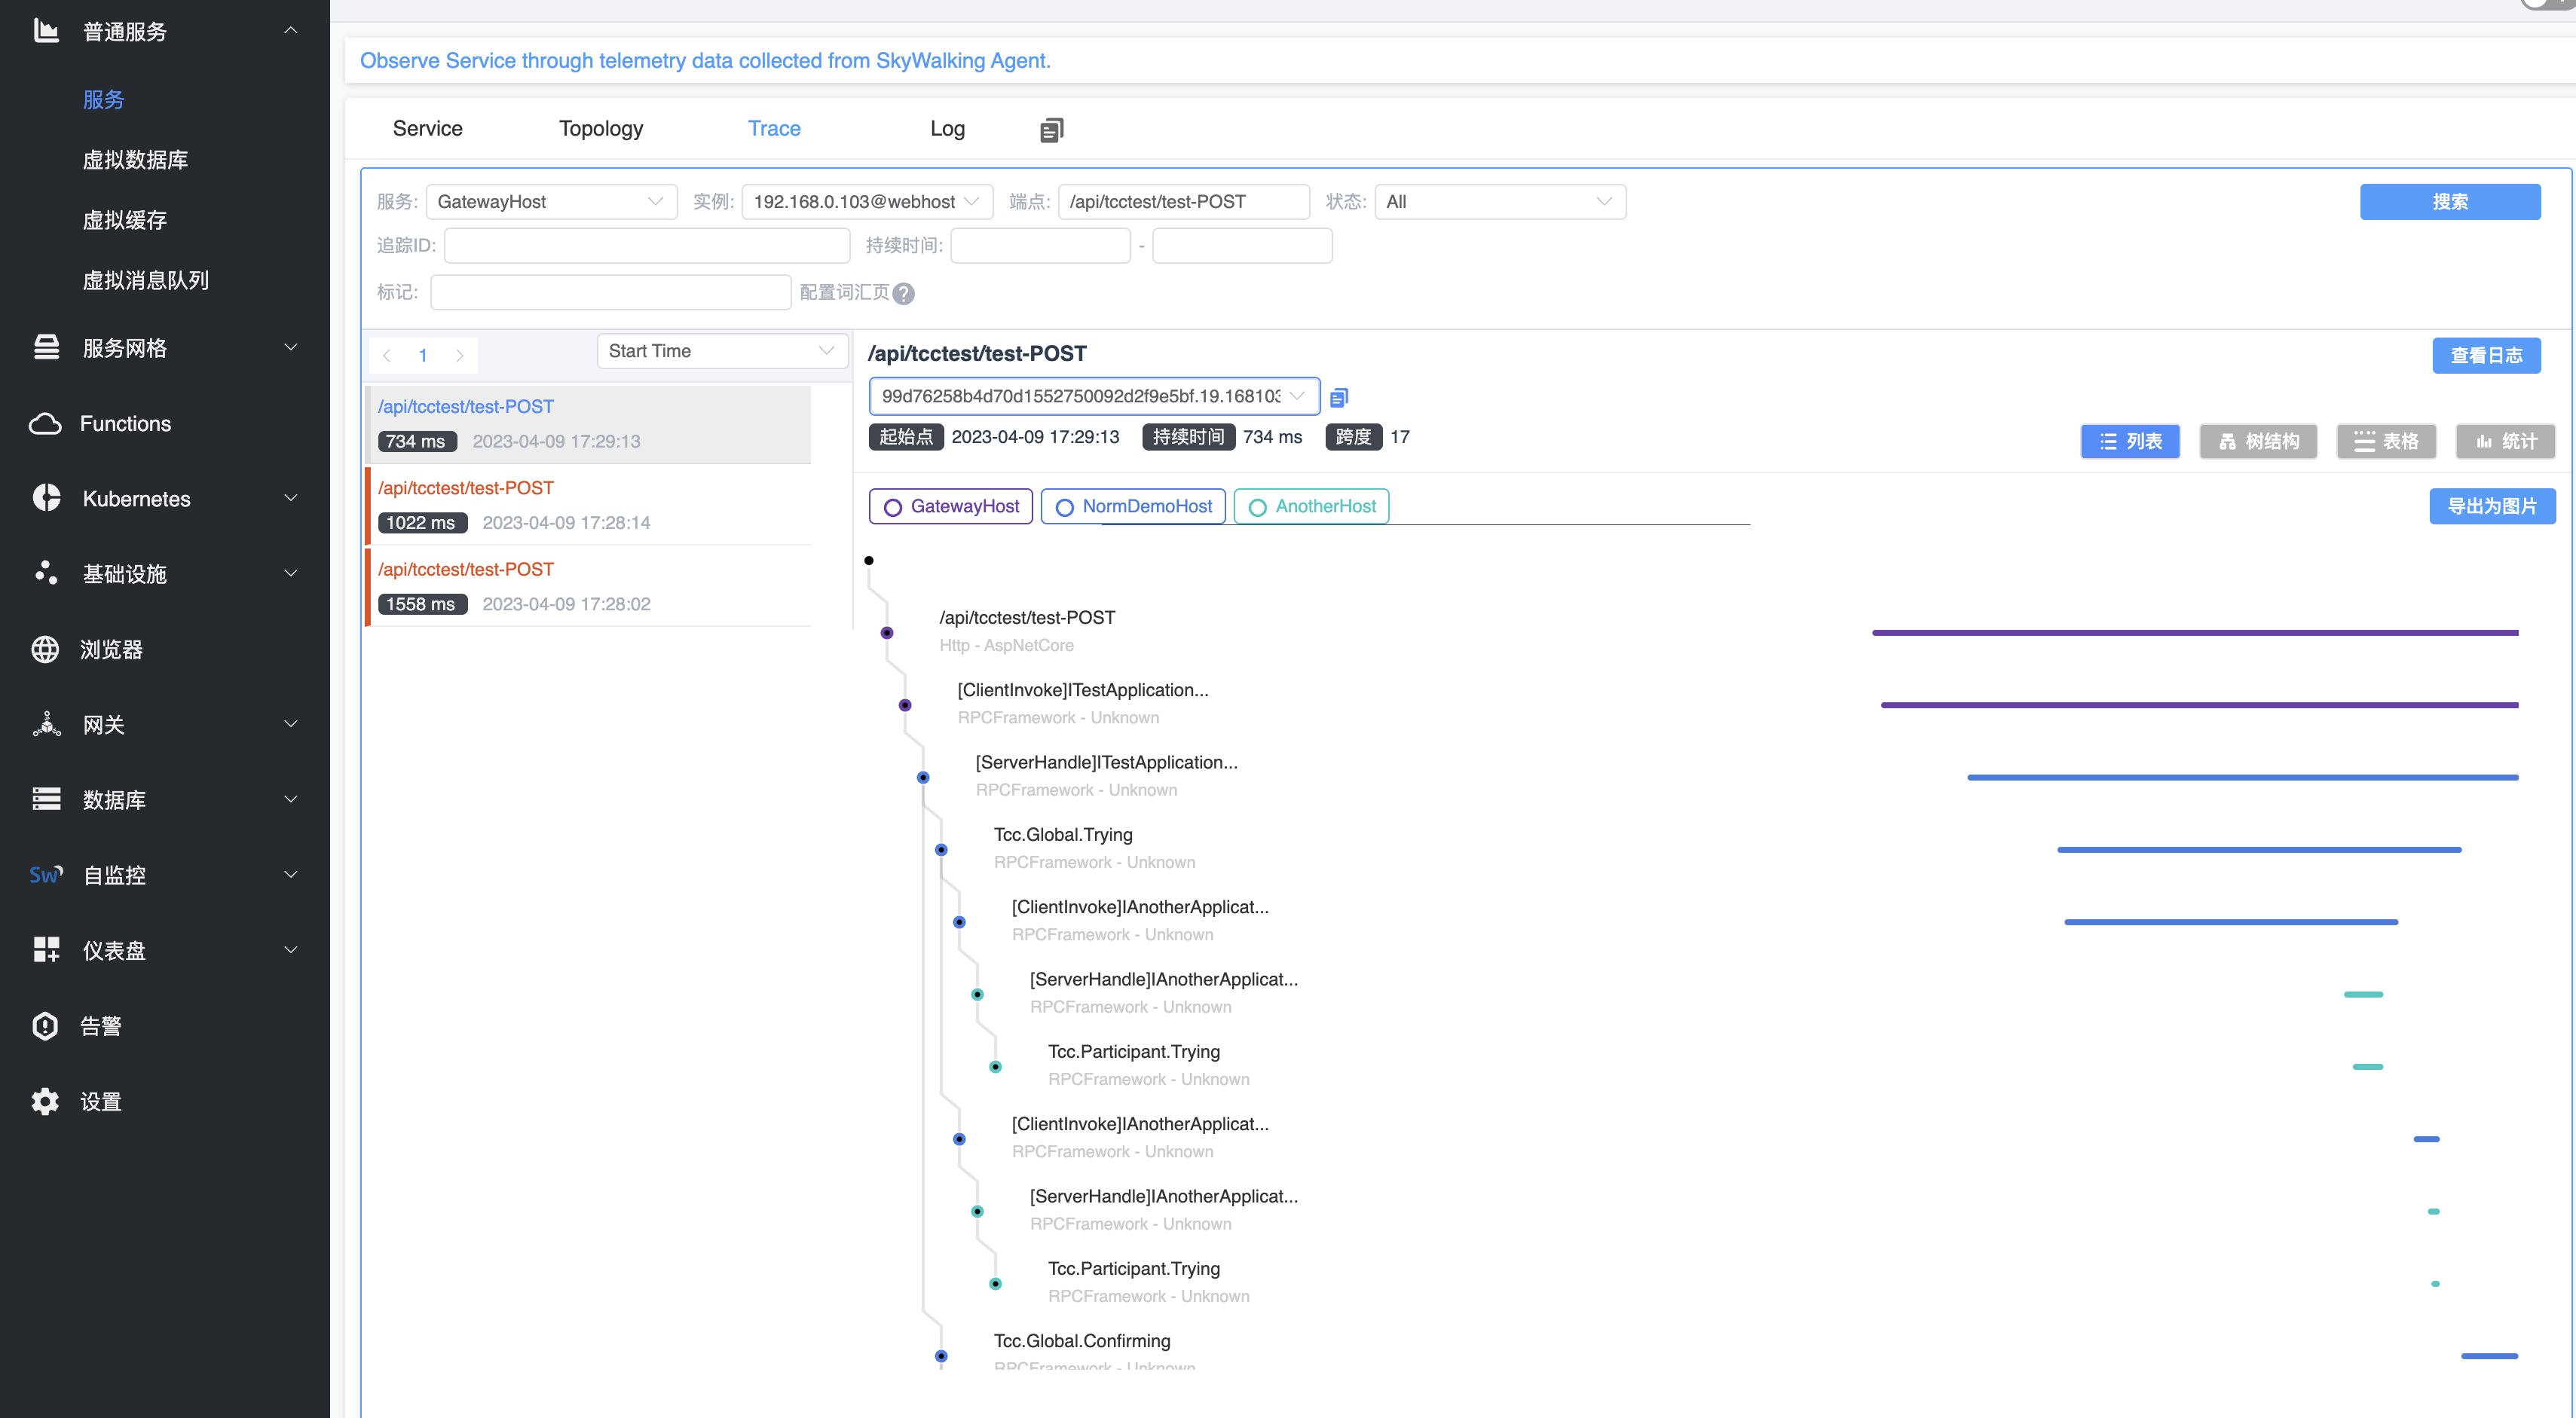Viewport: 2576px width, 1418px height.
Task: Click the 网关 gateway icon
Action: pos(46,724)
